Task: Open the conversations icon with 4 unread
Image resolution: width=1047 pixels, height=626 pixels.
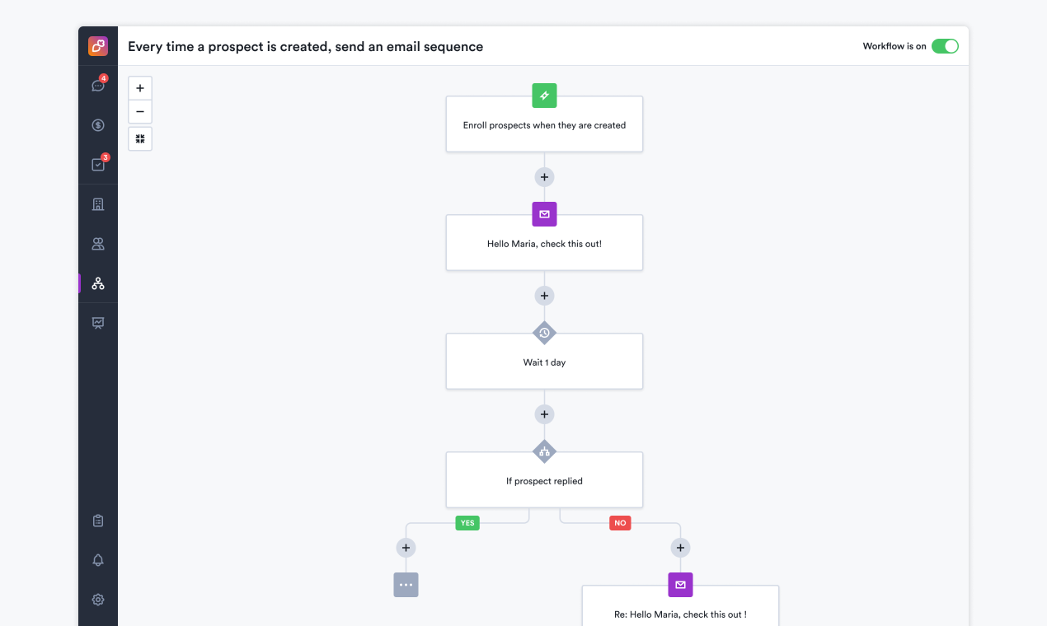Action: click(97, 85)
